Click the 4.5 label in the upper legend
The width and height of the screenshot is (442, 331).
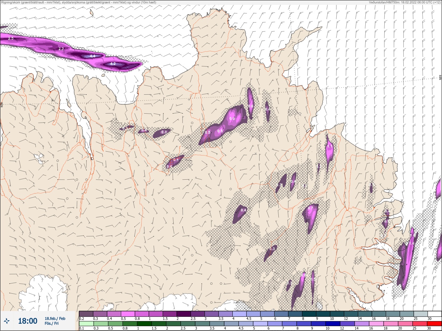click(249, 319)
